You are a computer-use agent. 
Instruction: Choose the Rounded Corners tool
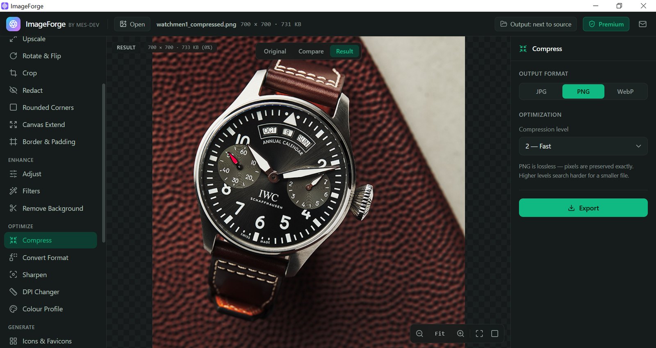[x=50, y=108]
